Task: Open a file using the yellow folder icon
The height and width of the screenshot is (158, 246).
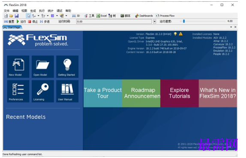Action: click(x=11, y=16)
